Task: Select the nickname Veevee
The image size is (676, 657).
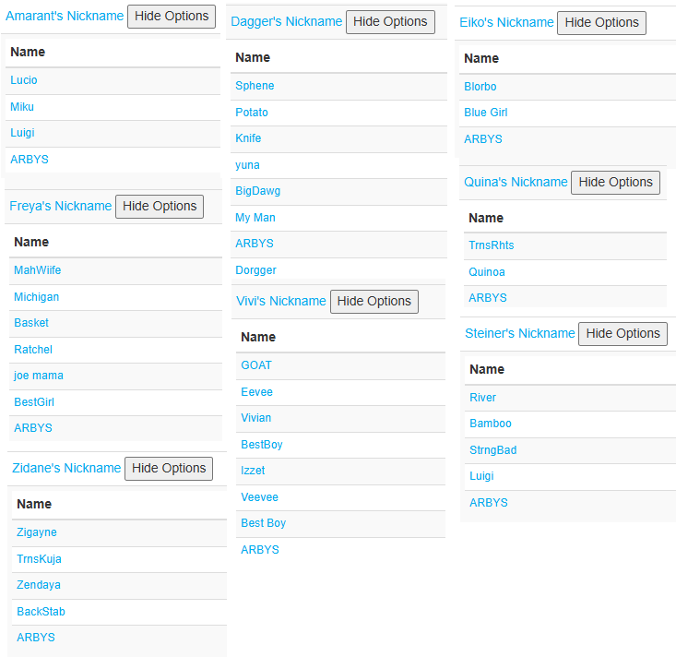Action: tap(259, 497)
